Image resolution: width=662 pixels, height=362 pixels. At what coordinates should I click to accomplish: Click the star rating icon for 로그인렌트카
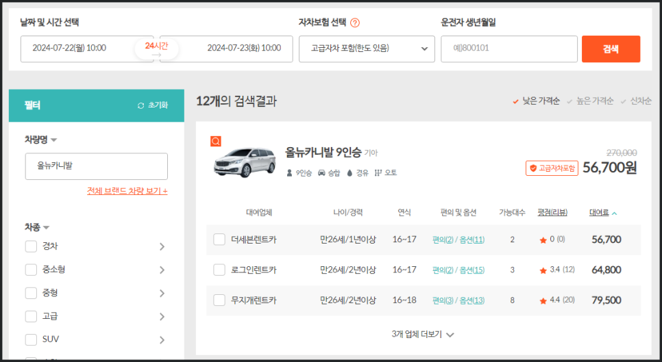tap(543, 270)
